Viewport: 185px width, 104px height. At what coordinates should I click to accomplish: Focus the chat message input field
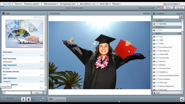pyautogui.click(x=18, y=93)
